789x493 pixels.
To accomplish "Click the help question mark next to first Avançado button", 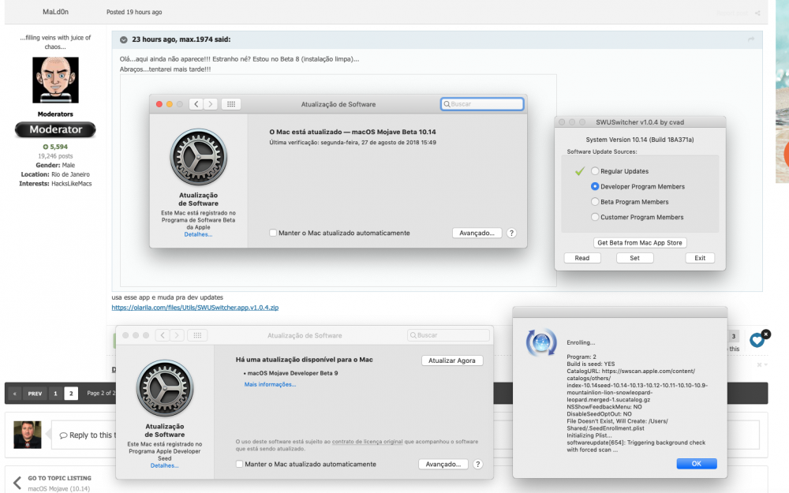I will point(511,233).
